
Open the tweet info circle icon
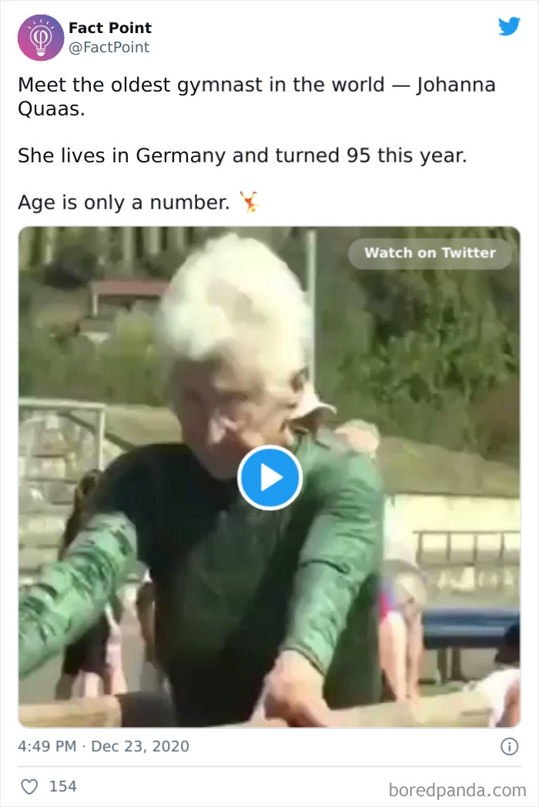[510, 746]
